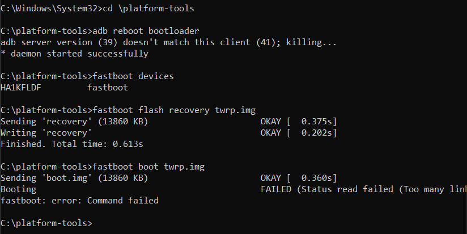
Task: Click the 'fastboot' state next to the serial
Action: click(108, 87)
